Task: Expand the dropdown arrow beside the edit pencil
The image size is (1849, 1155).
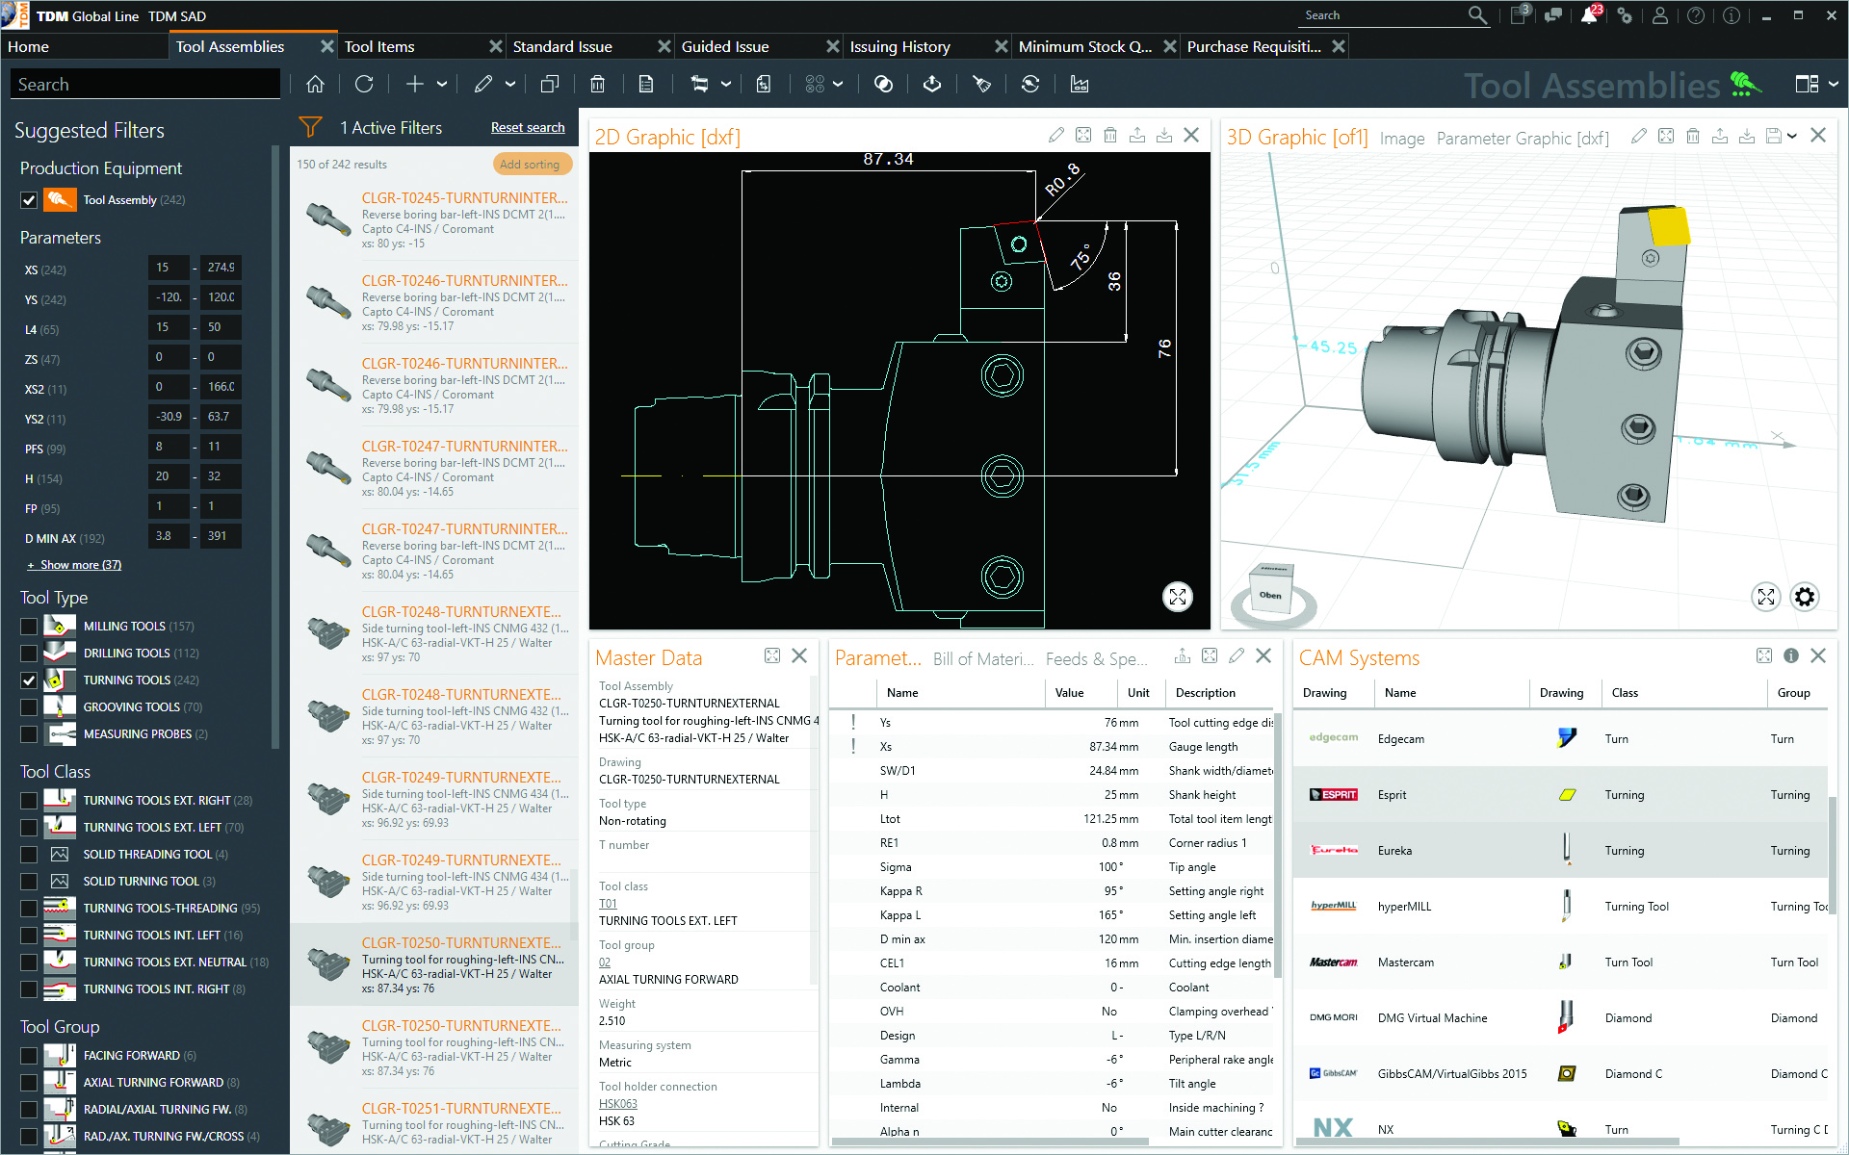Action: tap(510, 85)
